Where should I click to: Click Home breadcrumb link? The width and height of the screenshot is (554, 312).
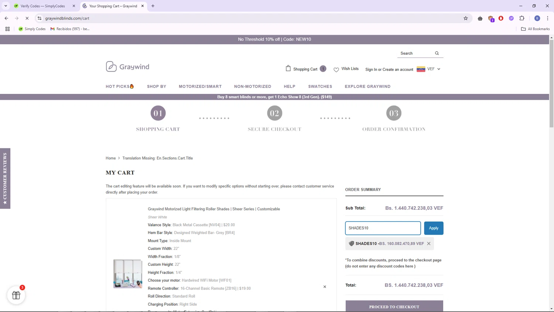point(111,158)
